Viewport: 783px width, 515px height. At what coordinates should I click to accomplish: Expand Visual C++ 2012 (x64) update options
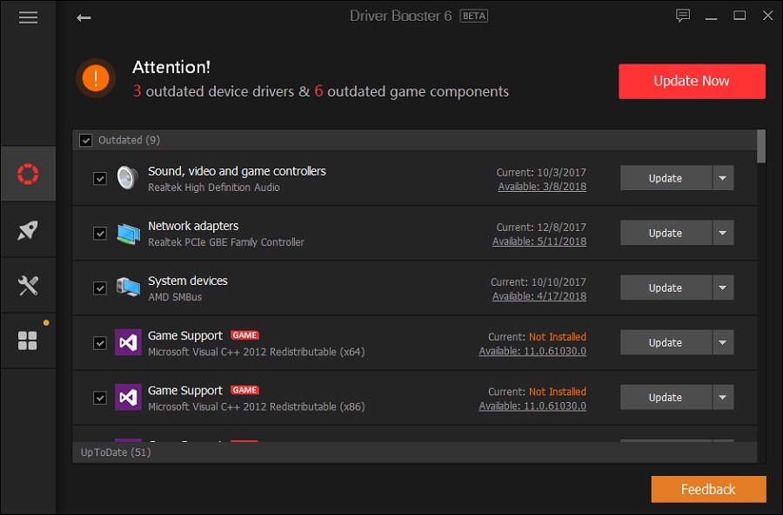tap(723, 342)
